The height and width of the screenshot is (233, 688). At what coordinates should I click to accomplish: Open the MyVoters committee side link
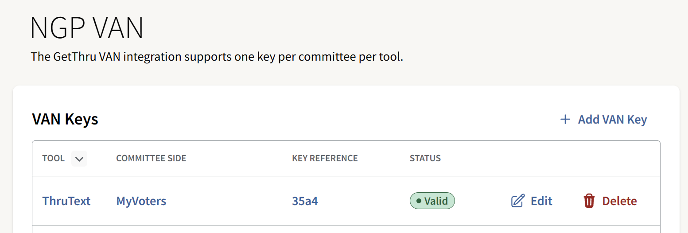141,201
